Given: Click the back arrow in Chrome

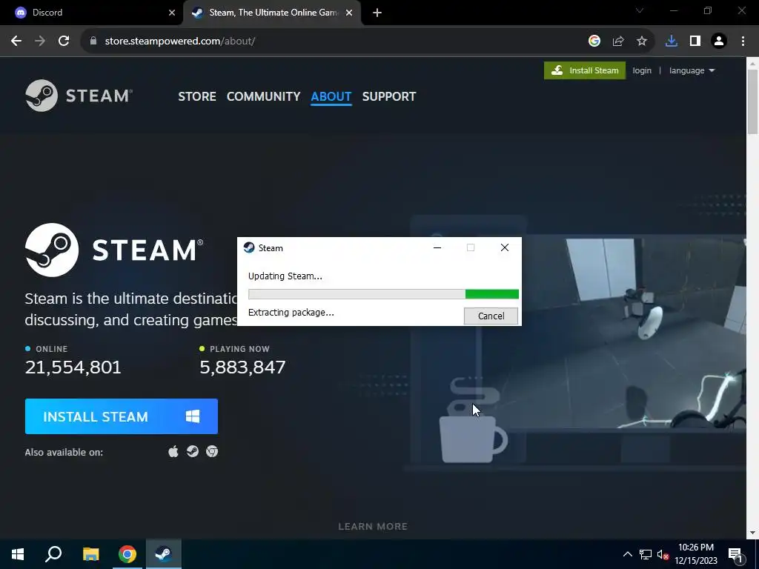Looking at the screenshot, I should click(x=16, y=41).
